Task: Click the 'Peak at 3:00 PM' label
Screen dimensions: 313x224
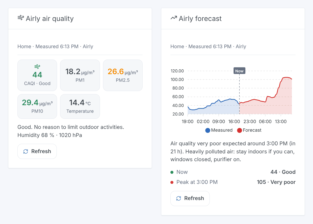Action: point(197,182)
